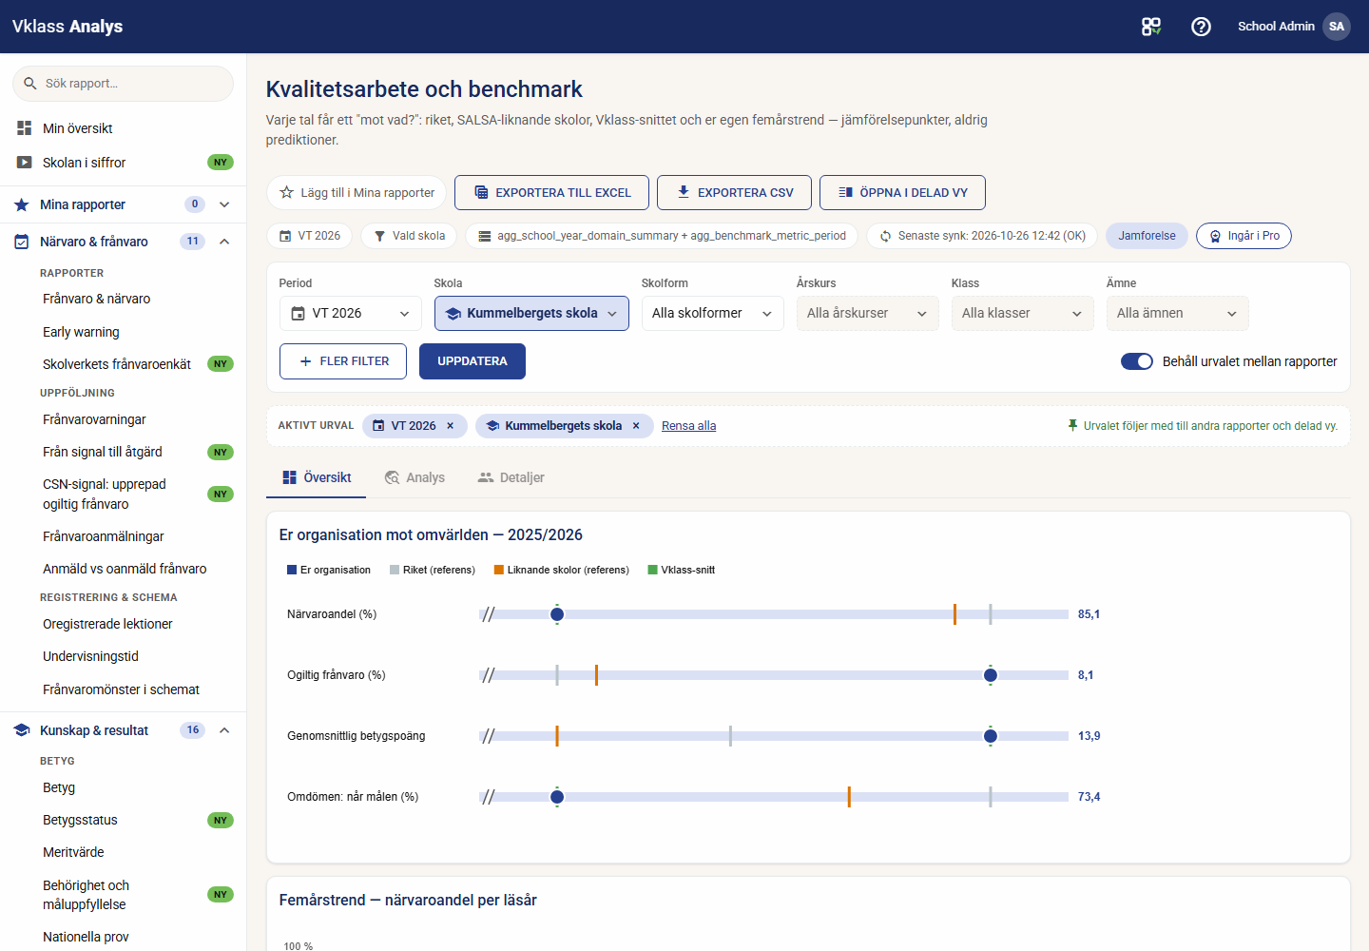1369x951 pixels.
Task: Click the badge icon in Ingår i Pro
Action: (1215, 236)
